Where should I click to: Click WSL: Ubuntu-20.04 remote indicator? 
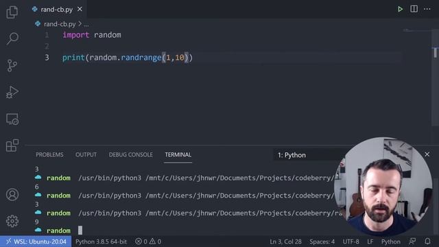point(36,242)
